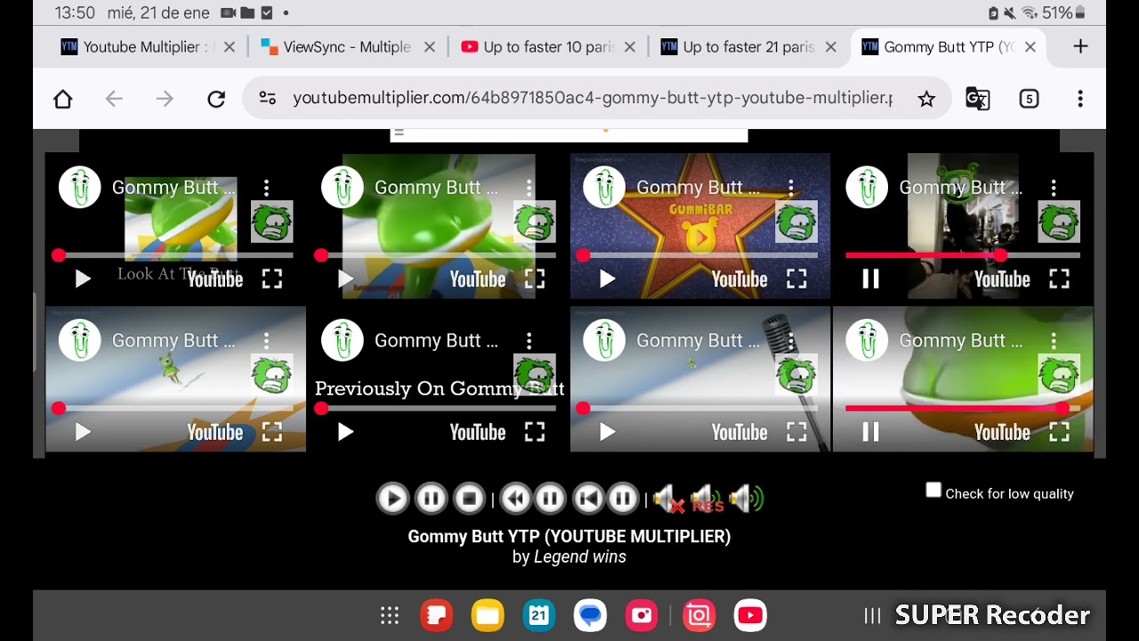Image resolution: width=1139 pixels, height=641 pixels.
Task: Seek on the top-right crowd video's progress bar
Action: coord(963,256)
